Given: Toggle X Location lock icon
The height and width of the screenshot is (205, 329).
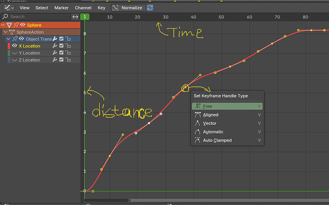Looking at the screenshot, I should click(68, 46).
